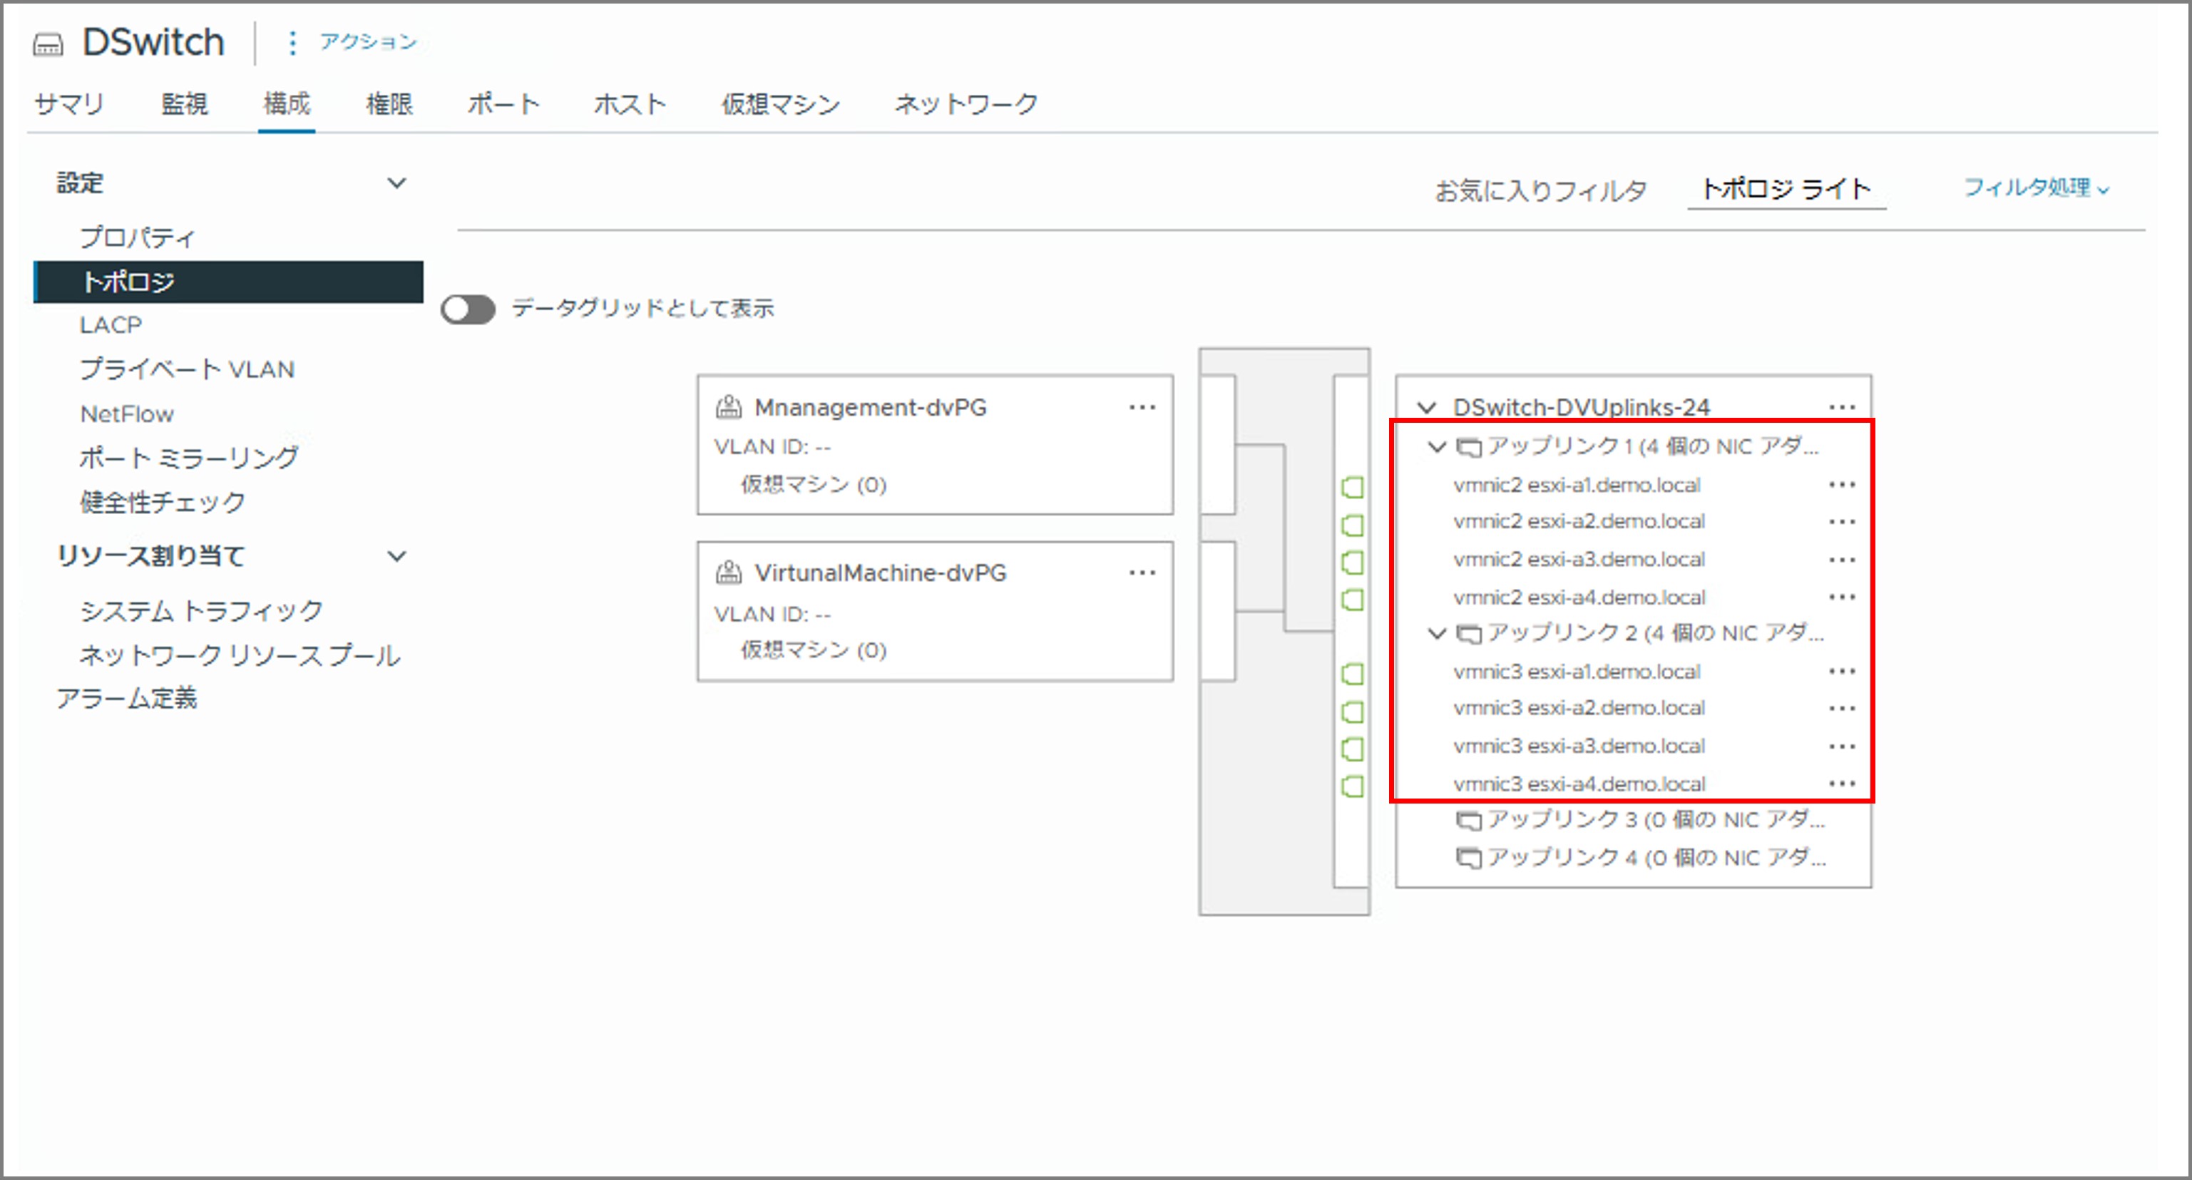
Task: Click the アップリンク 2 uplink icon
Action: click(1469, 634)
